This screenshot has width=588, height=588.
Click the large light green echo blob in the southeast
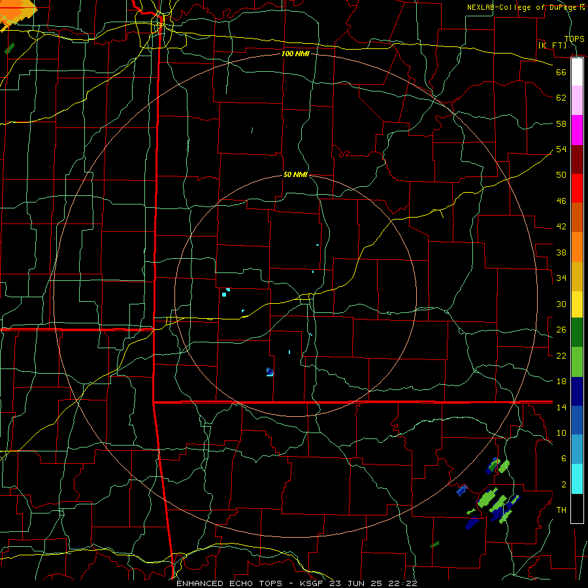pyautogui.click(x=487, y=498)
